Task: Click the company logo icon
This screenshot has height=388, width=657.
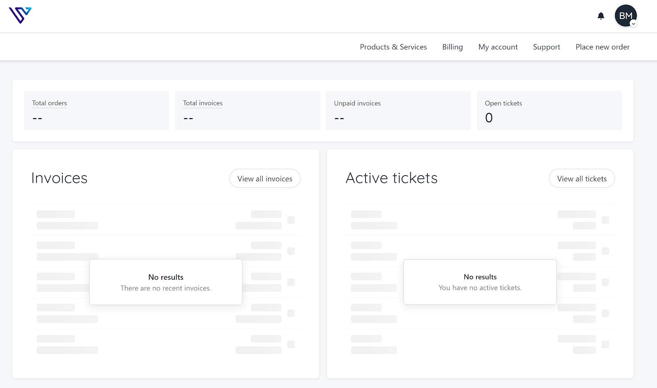Action: pyautogui.click(x=20, y=16)
